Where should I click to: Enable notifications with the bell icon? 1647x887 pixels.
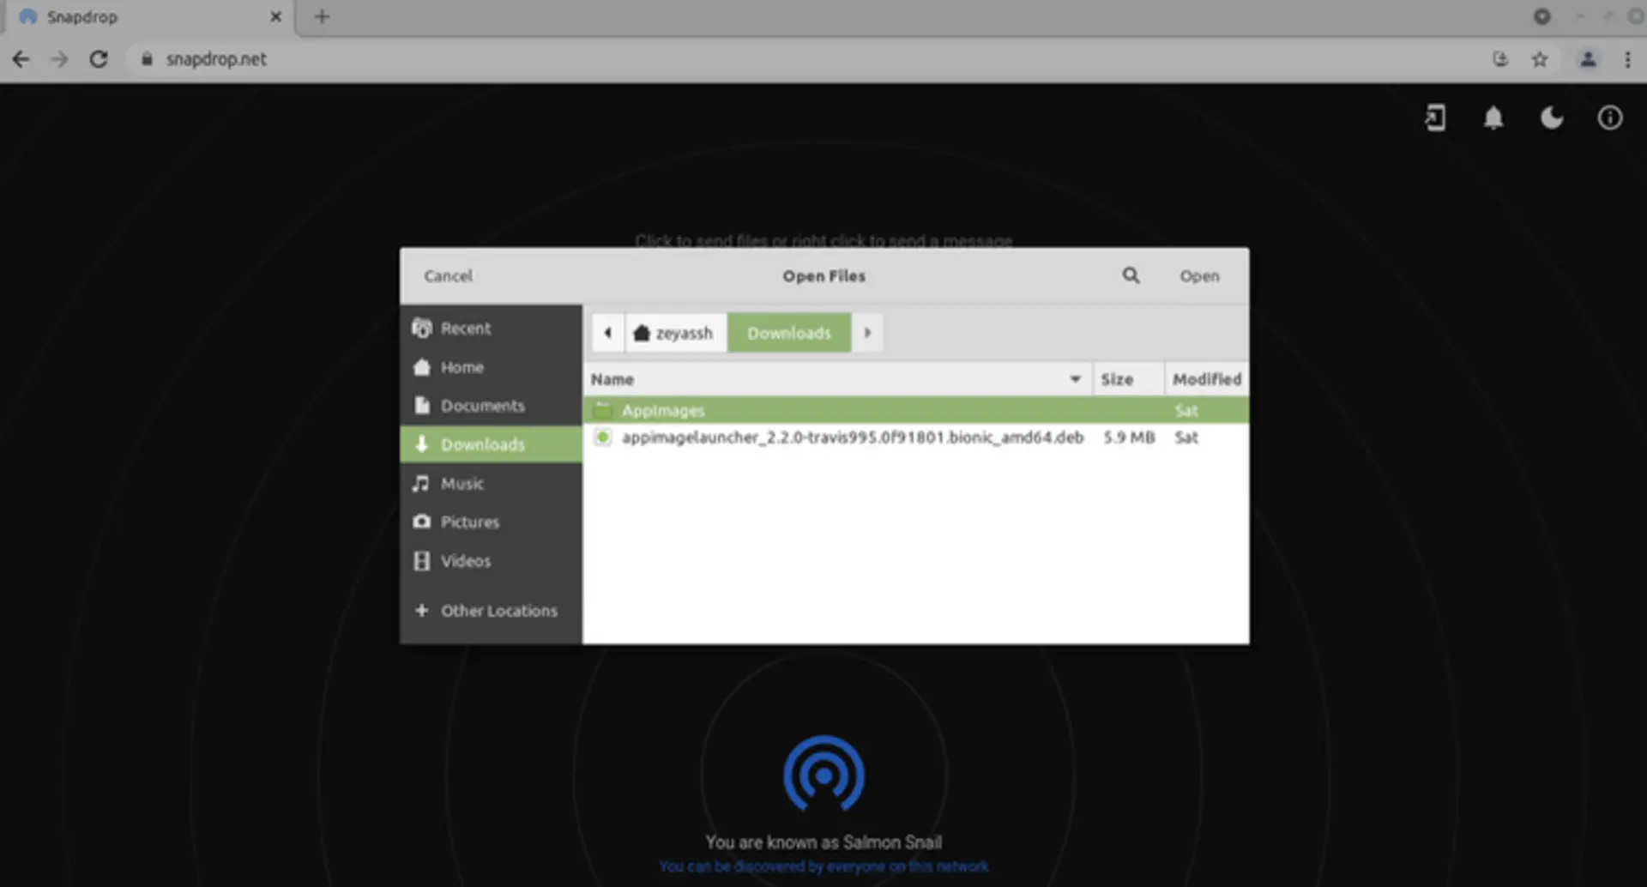(1493, 118)
